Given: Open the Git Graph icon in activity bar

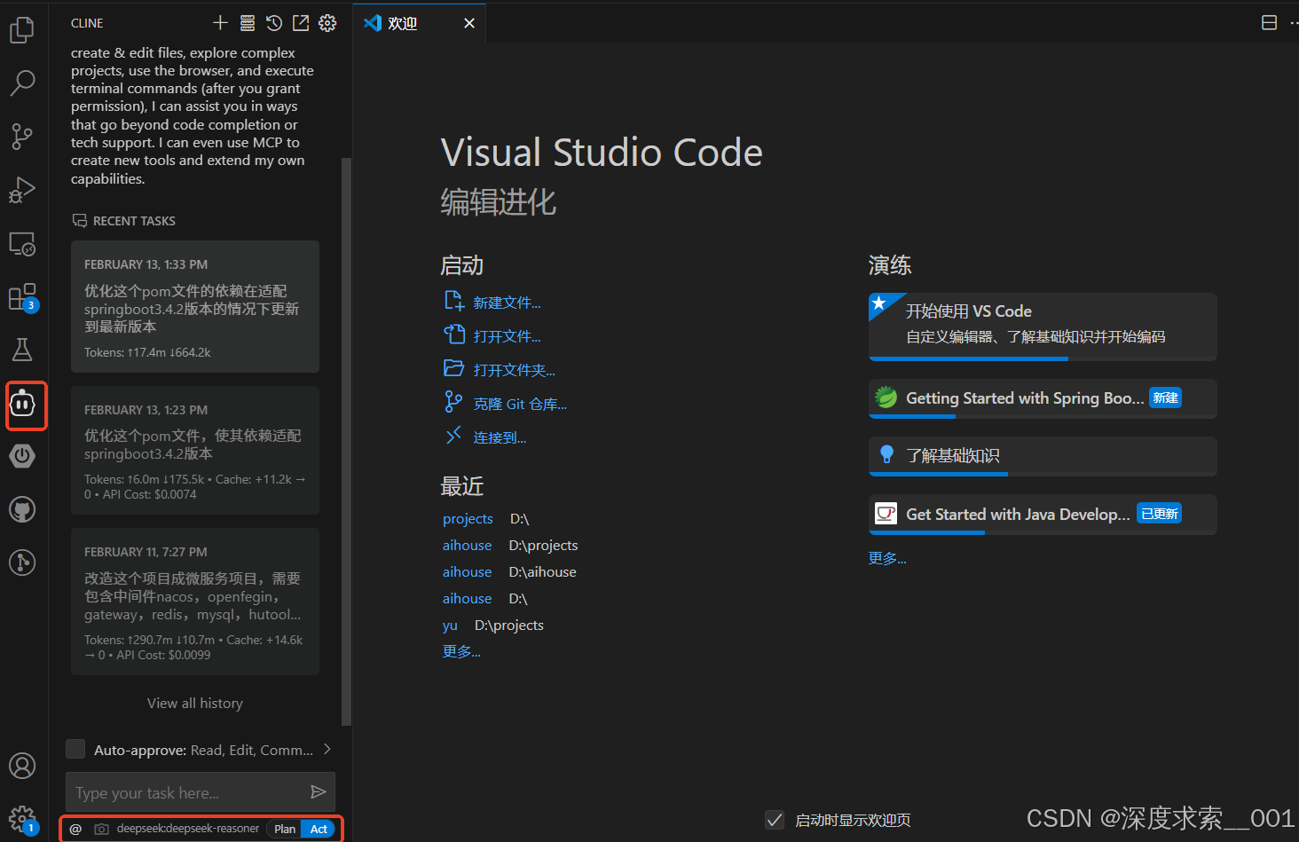Looking at the screenshot, I should [22, 563].
